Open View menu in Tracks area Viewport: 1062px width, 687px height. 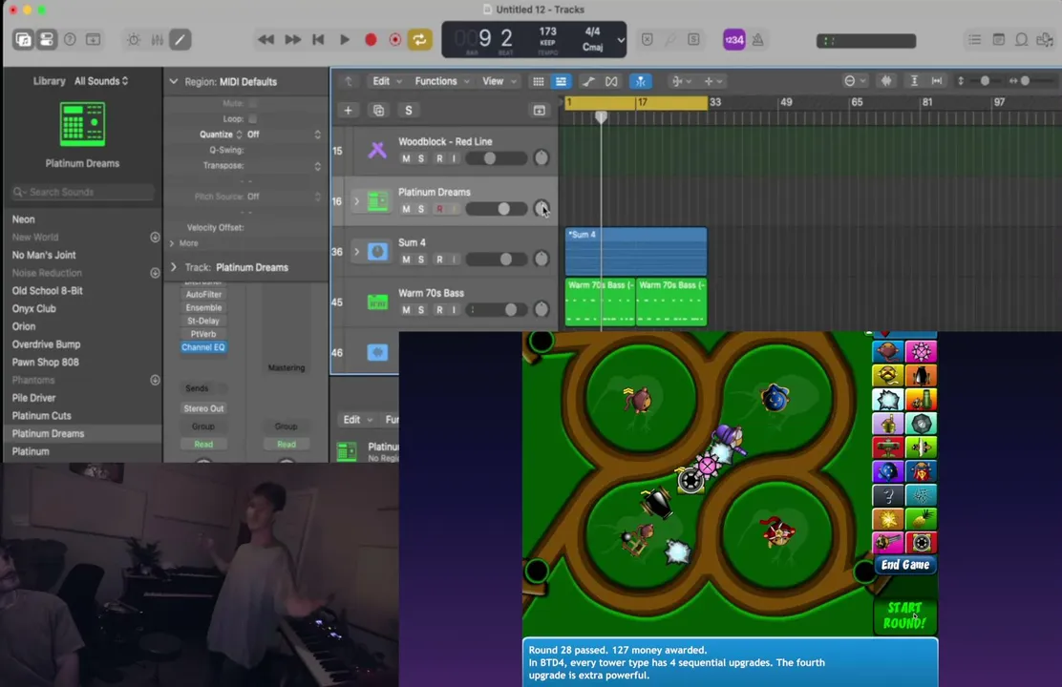click(x=499, y=81)
